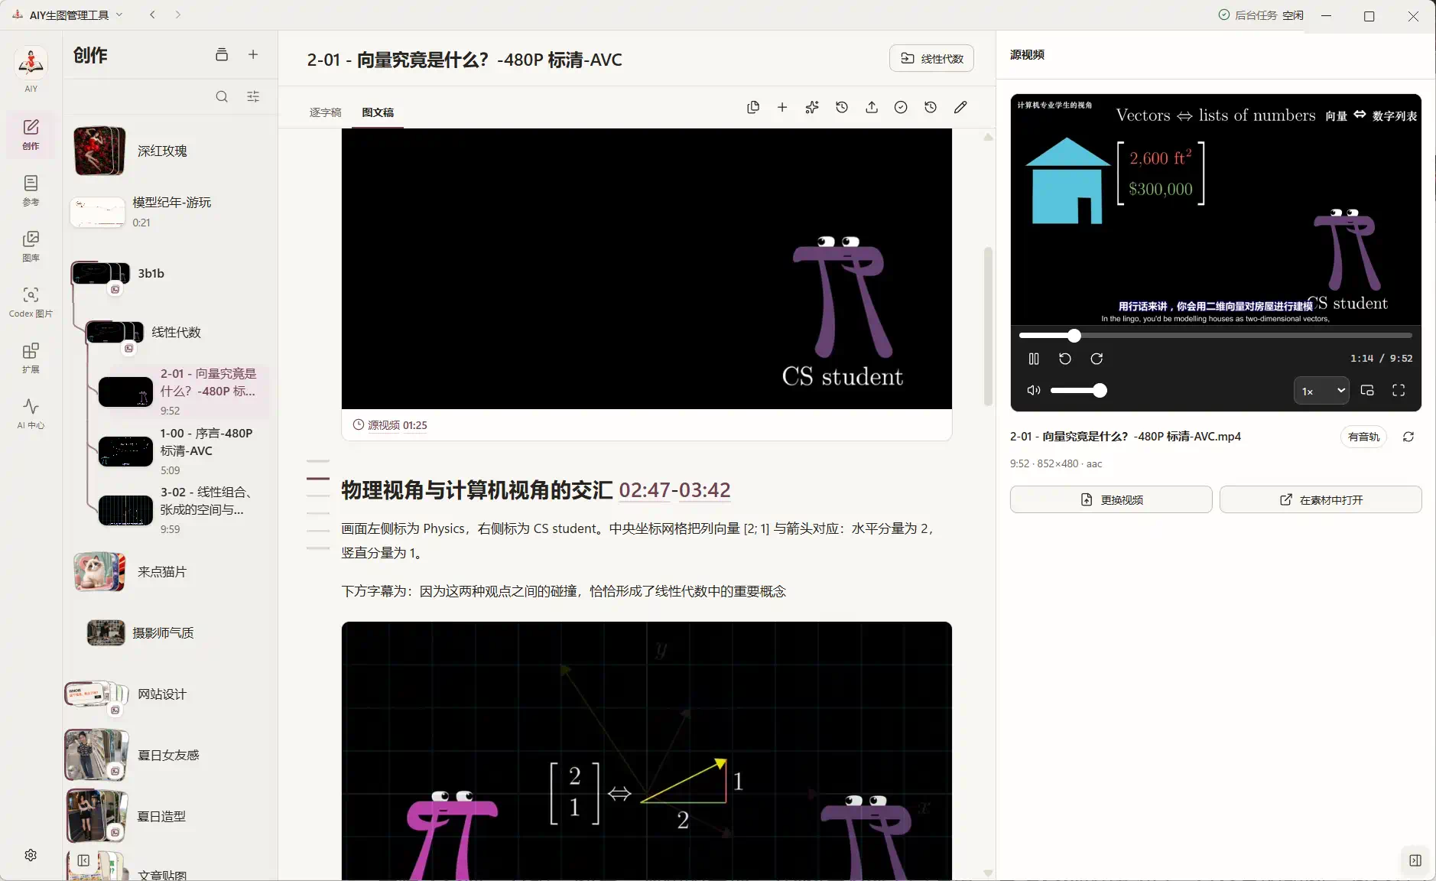
Task: Click the 线性代数 folder button
Action: [931, 59]
